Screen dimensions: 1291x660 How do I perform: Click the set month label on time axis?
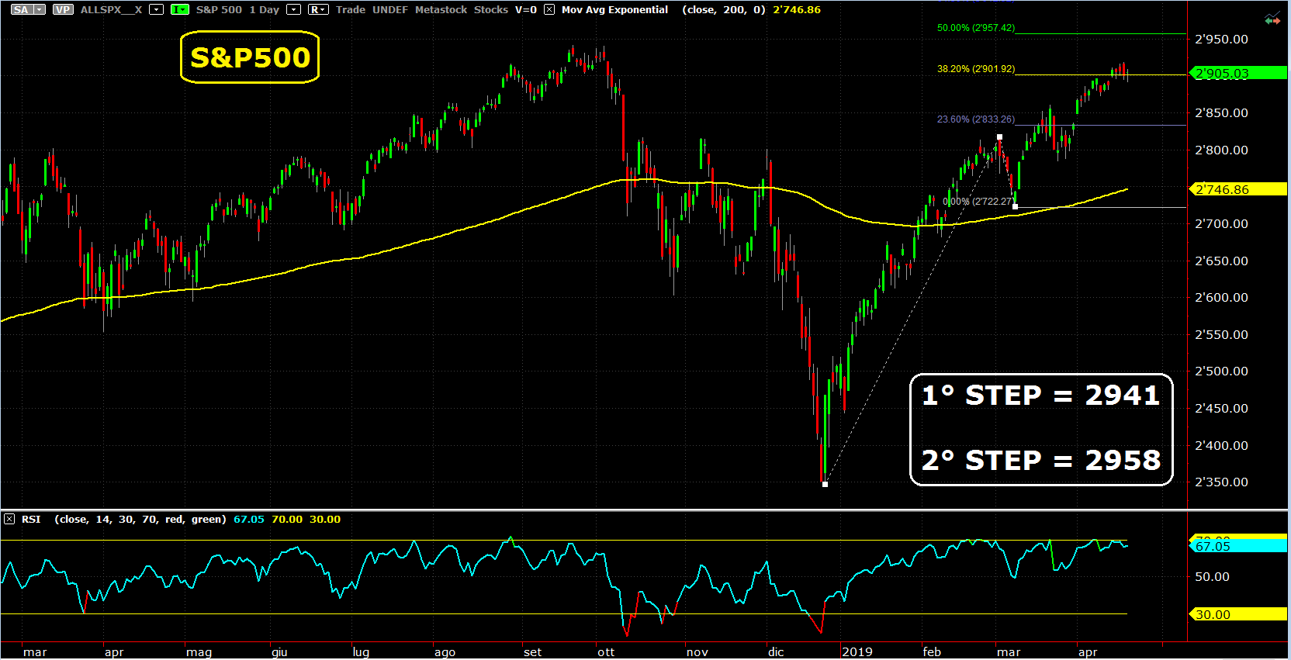point(532,652)
